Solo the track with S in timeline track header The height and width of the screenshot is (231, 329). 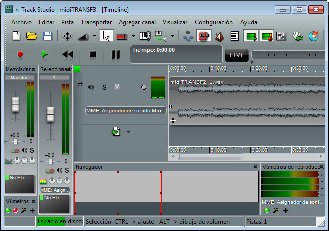(x=104, y=87)
